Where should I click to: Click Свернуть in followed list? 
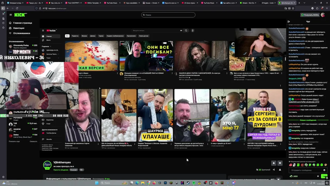tap(34, 141)
